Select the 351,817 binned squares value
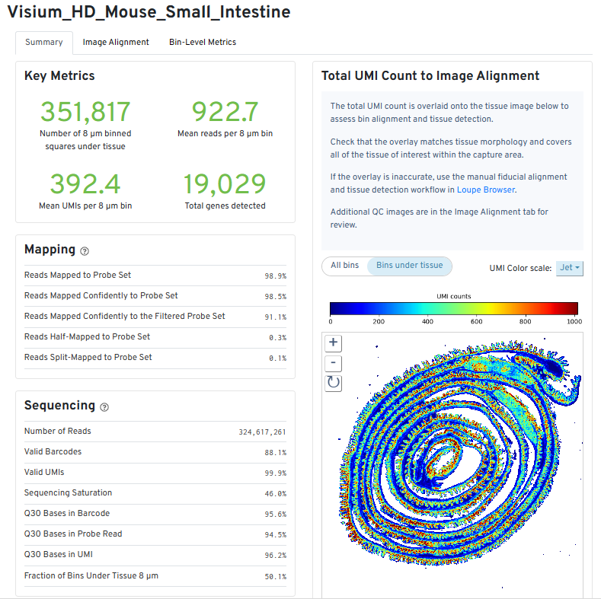Screen dimensions: 601x599 click(x=85, y=111)
